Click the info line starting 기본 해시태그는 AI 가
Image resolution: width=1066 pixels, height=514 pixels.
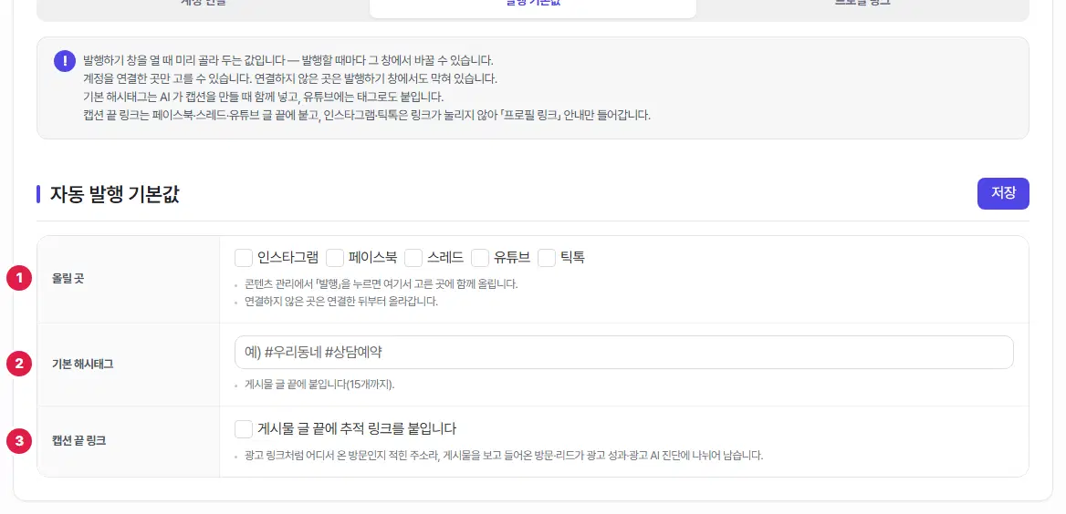click(x=263, y=97)
